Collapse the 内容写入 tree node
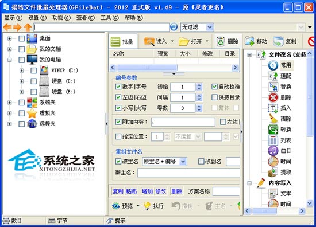316x227 pixels. click(249, 183)
